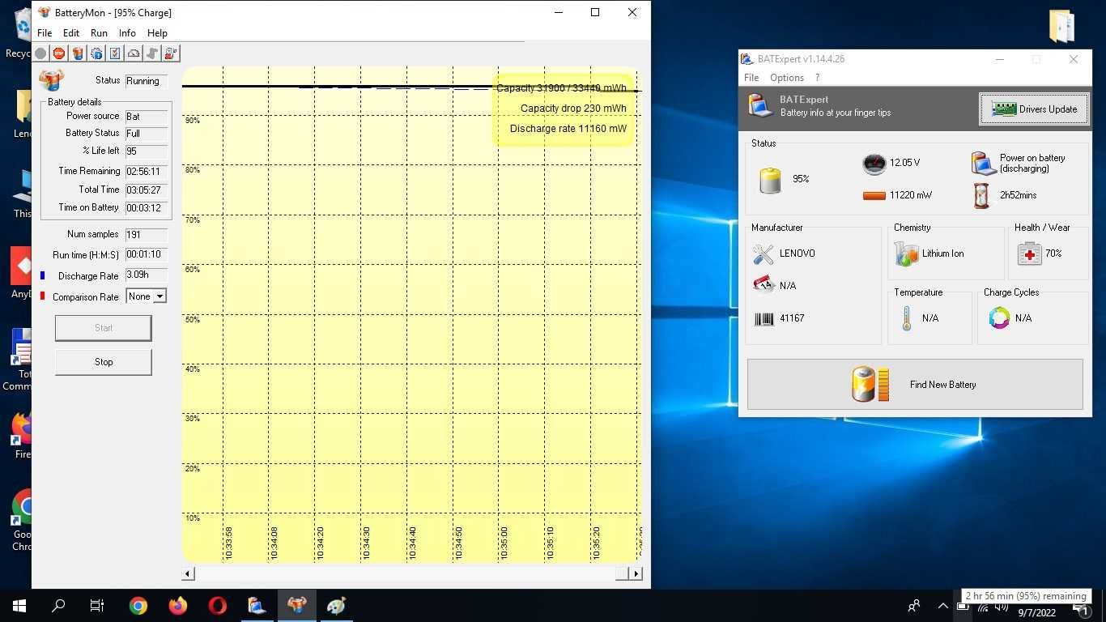Click the charge cycles circular arrows icon

pos(999,318)
